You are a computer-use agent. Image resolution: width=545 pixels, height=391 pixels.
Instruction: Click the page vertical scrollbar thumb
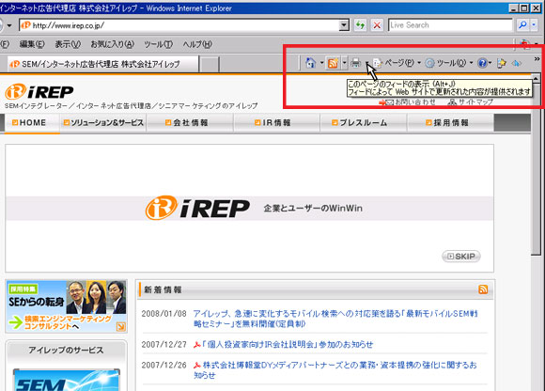536,169
